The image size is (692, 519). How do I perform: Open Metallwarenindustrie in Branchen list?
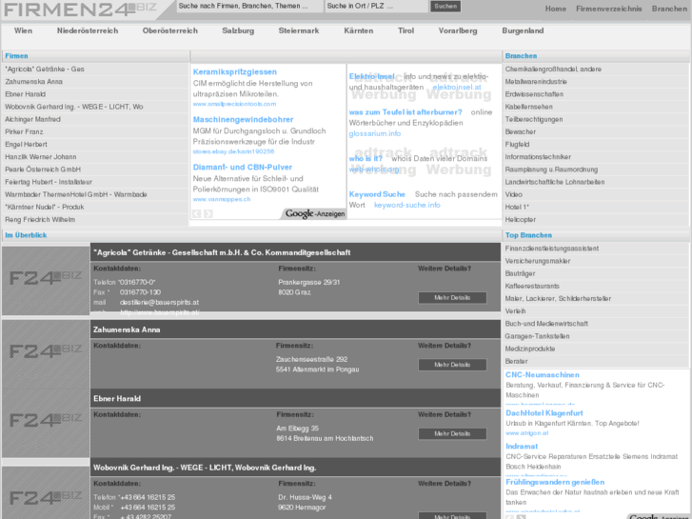(536, 82)
